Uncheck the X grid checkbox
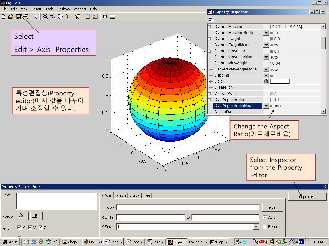 click(x=20, y=228)
